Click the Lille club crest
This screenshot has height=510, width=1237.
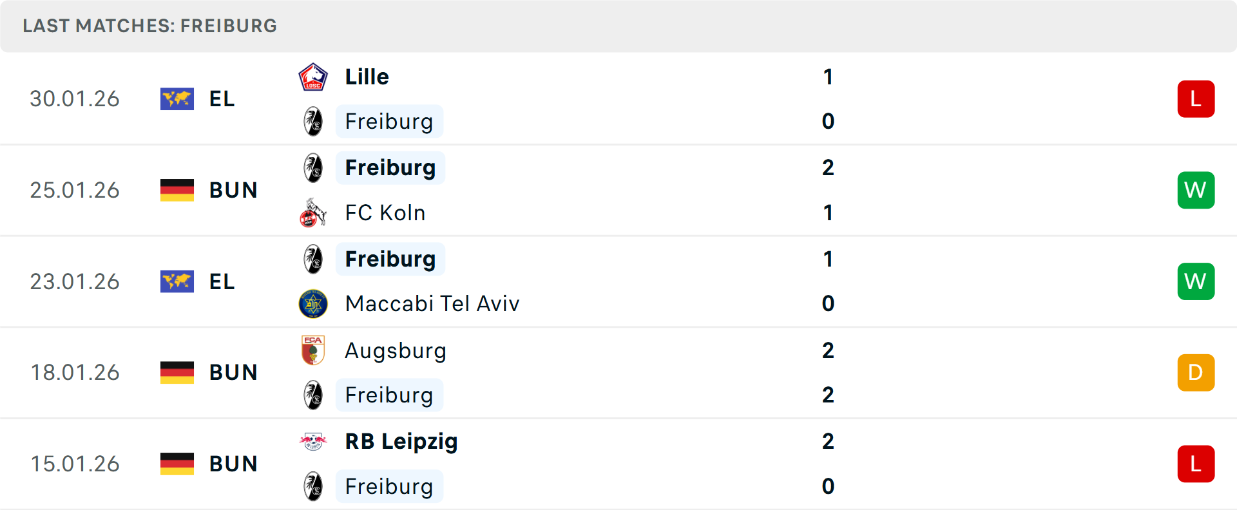tap(314, 76)
